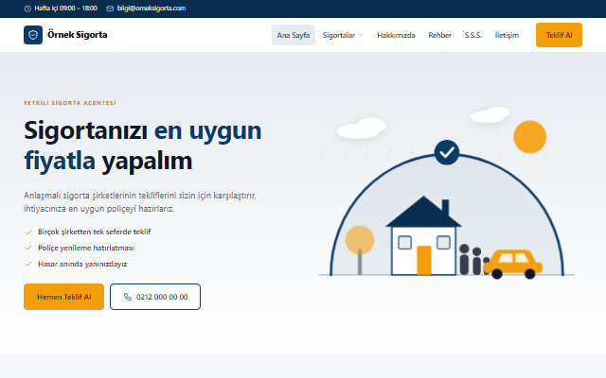Image resolution: width=606 pixels, height=378 pixels.
Task: Click the Örnek Sigorta brand name
Action: click(78, 35)
